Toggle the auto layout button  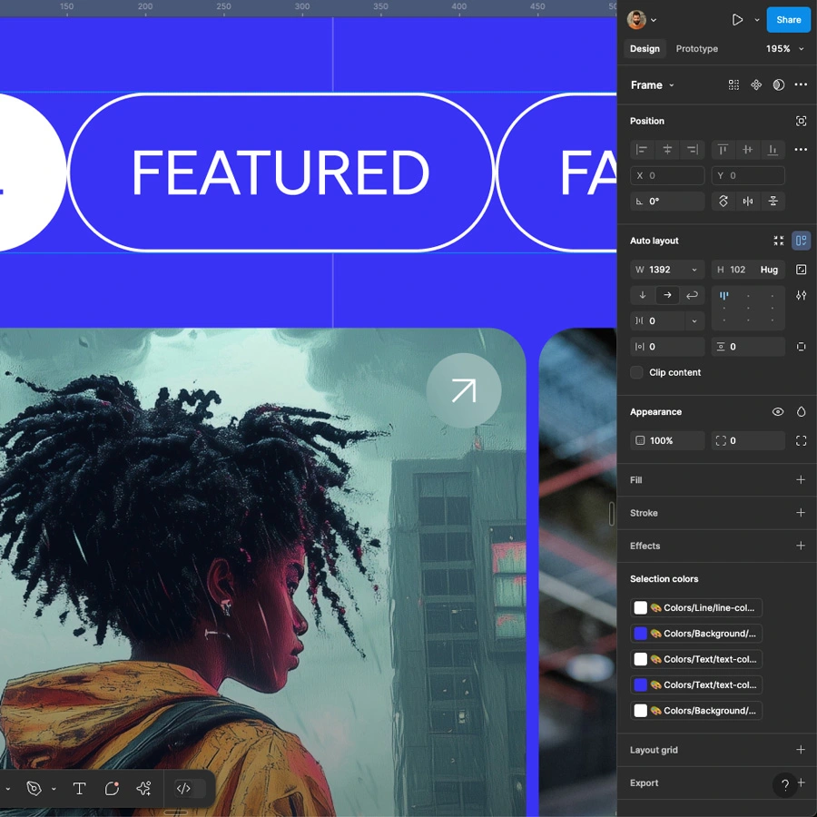801,241
